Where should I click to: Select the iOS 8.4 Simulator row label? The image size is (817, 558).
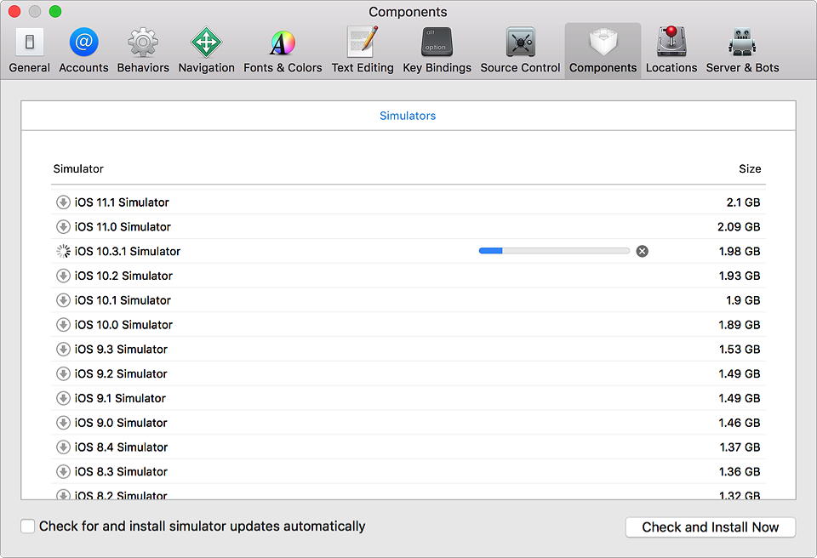[121, 447]
